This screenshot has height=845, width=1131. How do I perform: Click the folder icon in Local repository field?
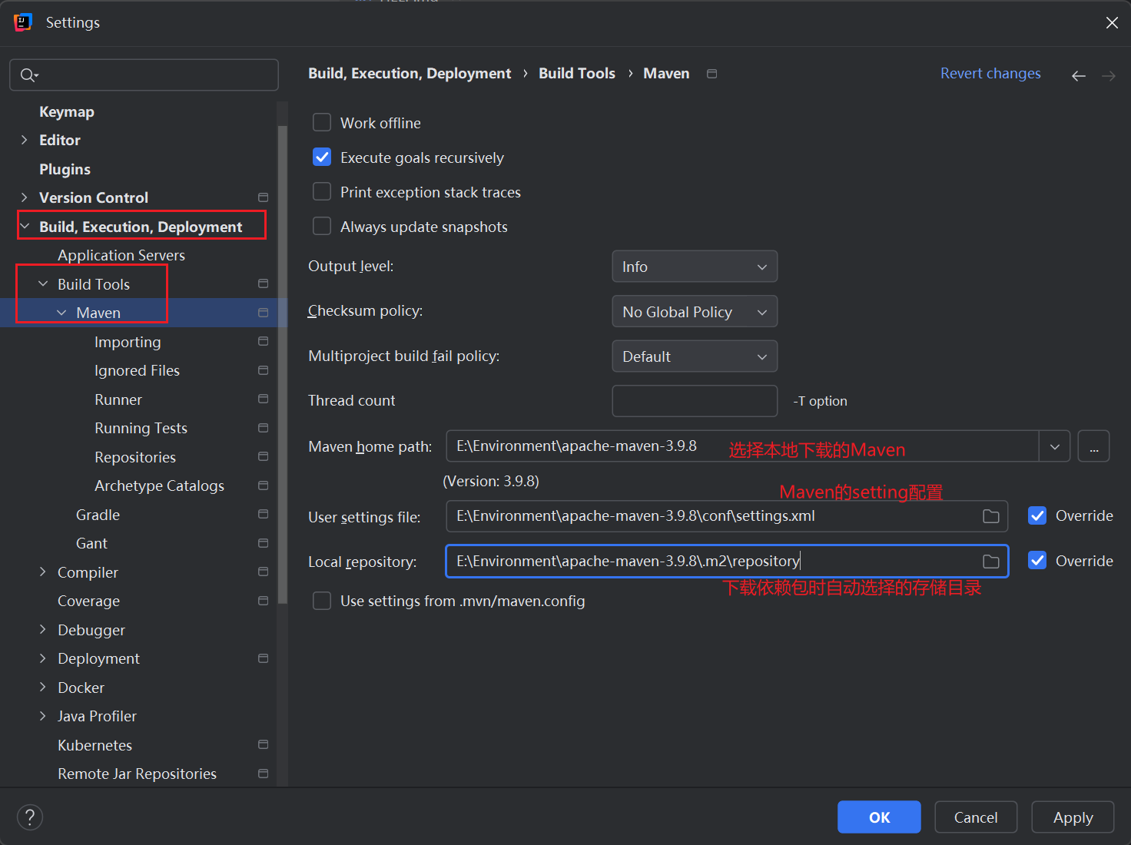coord(990,562)
